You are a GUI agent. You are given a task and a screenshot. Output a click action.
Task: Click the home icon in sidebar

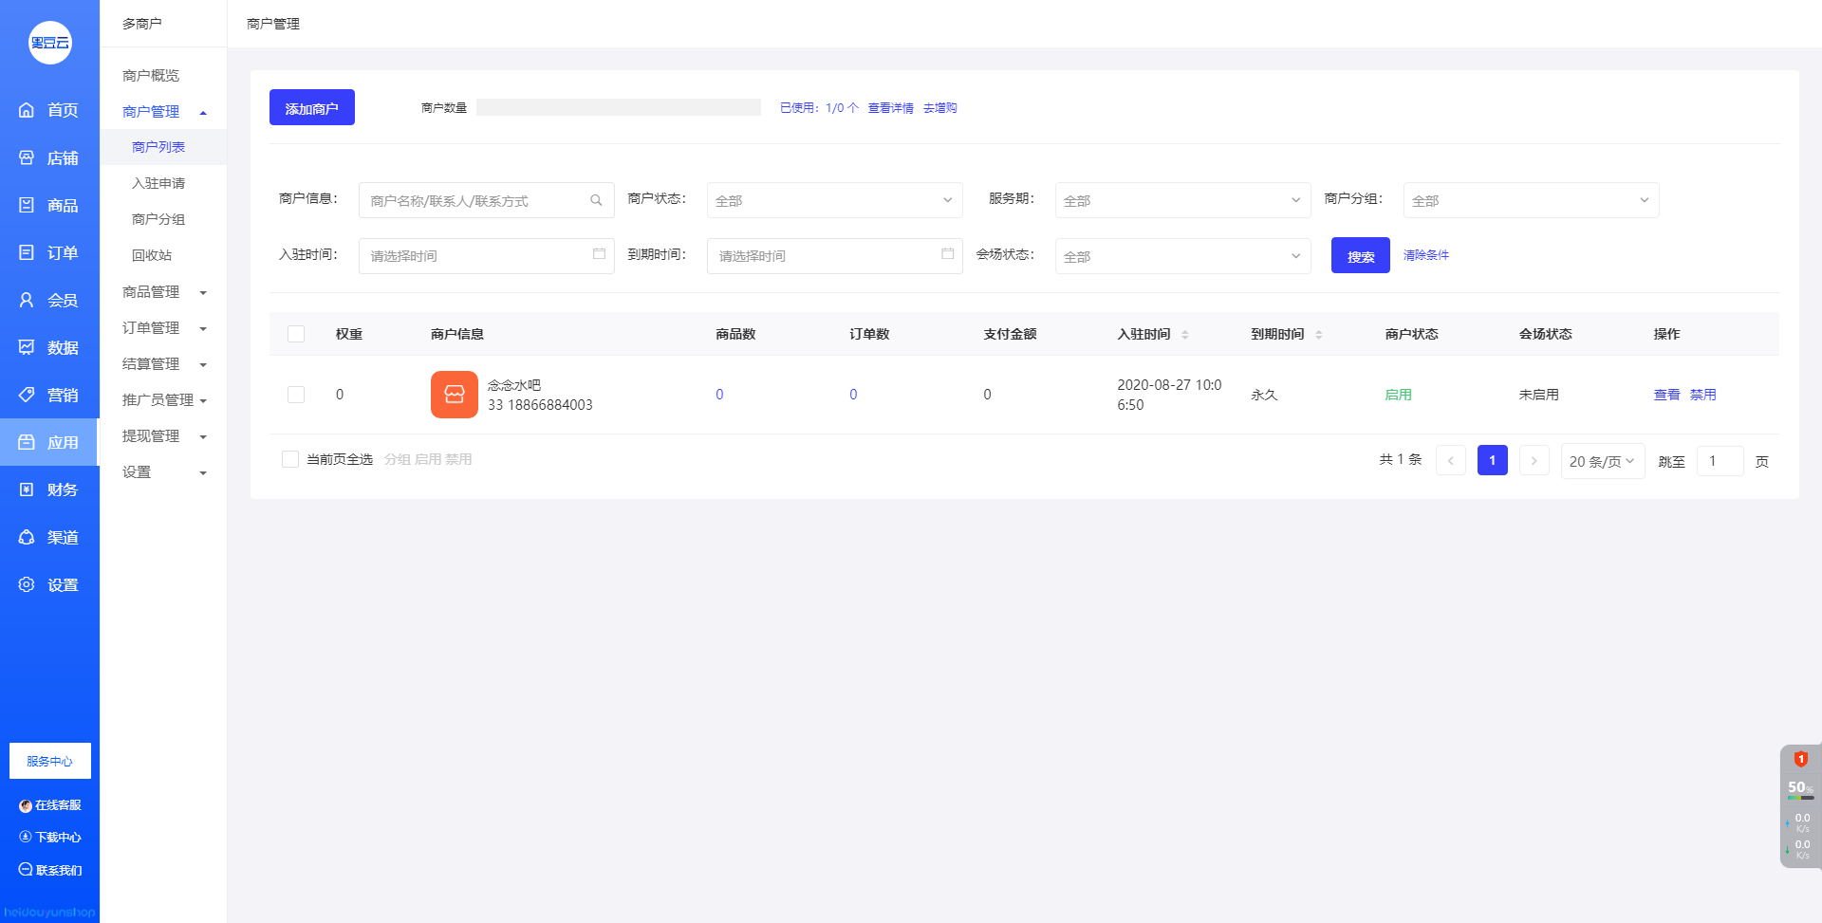coord(27,110)
